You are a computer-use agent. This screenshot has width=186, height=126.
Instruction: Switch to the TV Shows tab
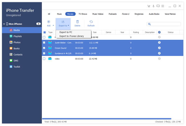tap(83, 14)
